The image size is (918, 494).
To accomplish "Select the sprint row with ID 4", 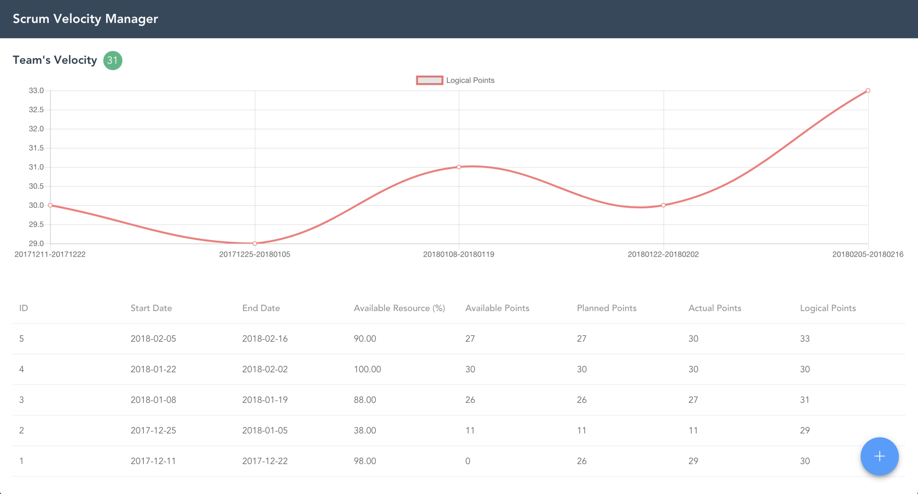I will [x=22, y=369].
